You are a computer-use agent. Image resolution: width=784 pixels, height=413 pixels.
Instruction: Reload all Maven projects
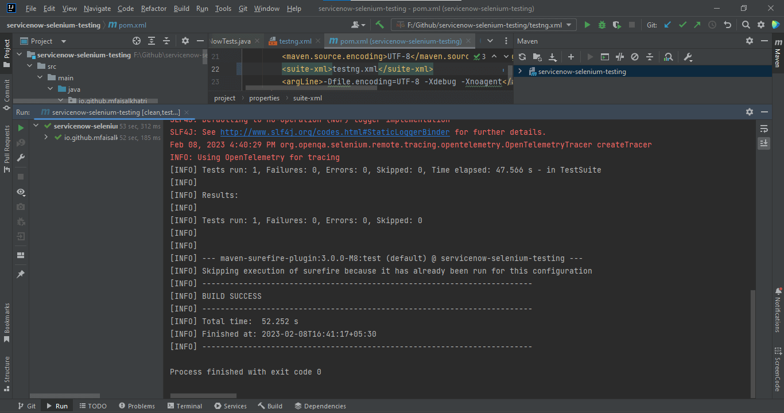pos(521,56)
